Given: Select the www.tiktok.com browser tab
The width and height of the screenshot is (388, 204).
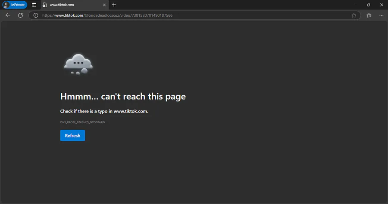Looking at the screenshot, I should tap(74, 5).
